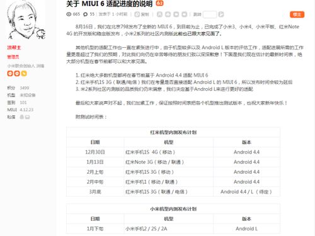Viewport: 315px width, 236px height.
Task: Click the copy icon labeled 复制
Action: [137, 14]
